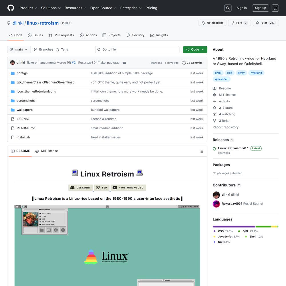Image resolution: width=286 pixels, height=286 pixels.
Task: Open Linux Retroism v0.1 release
Action: pyautogui.click(x=233, y=148)
